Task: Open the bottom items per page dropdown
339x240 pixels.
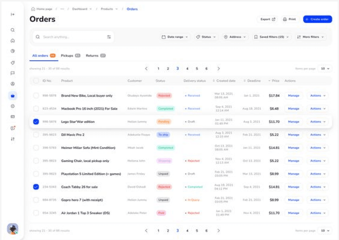Action: tap(325, 231)
